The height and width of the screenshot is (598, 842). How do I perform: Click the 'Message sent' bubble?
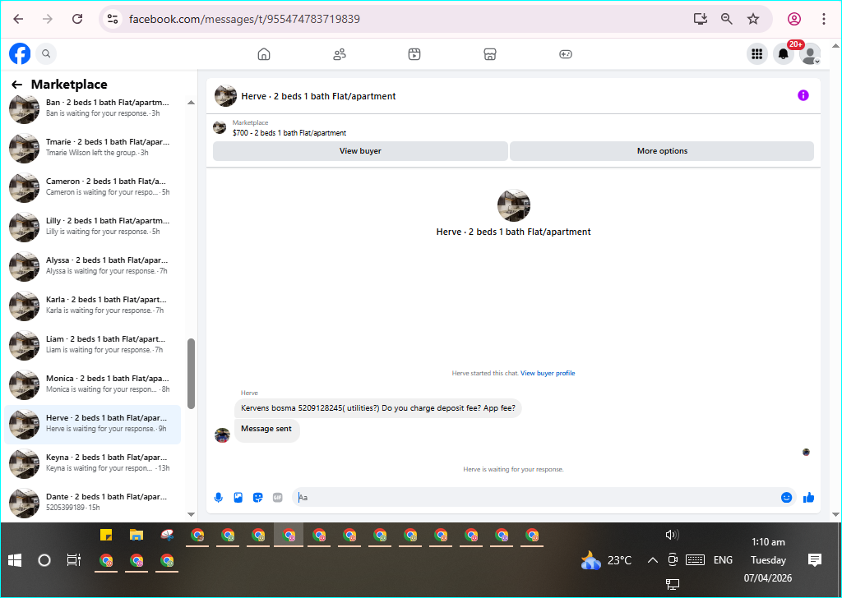click(266, 429)
